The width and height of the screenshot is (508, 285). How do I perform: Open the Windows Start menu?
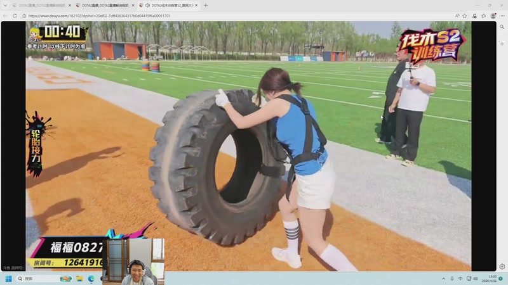click(9, 279)
